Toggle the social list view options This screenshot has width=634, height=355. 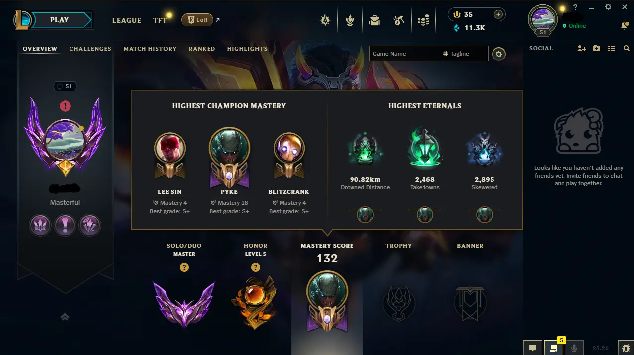click(x=612, y=48)
